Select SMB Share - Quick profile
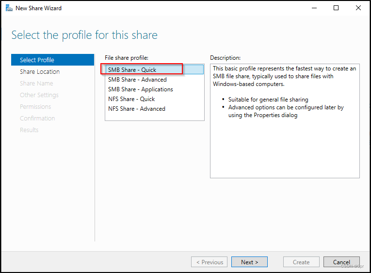Viewport: 371px width, 273px height. click(x=155, y=69)
